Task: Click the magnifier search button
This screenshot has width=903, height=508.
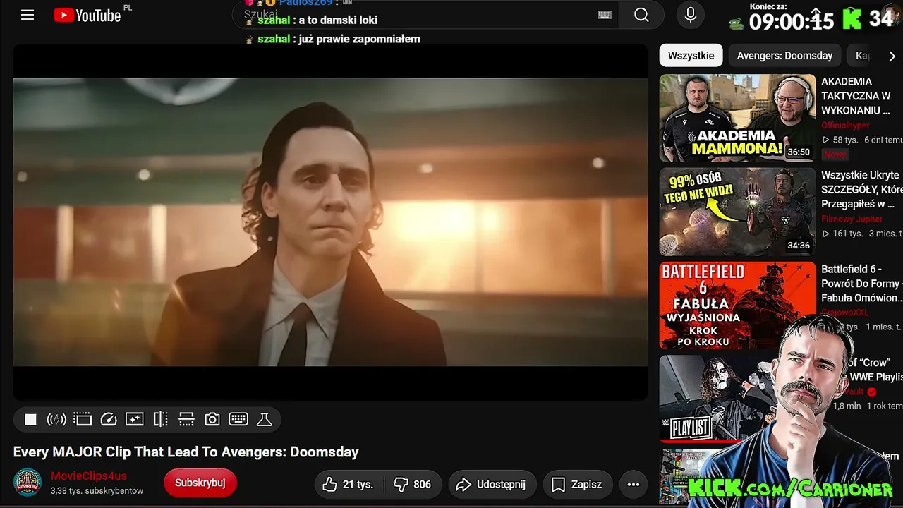Action: point(641,15)
